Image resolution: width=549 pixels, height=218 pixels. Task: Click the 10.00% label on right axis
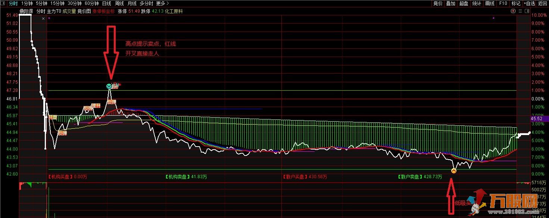tap(539, 15)
